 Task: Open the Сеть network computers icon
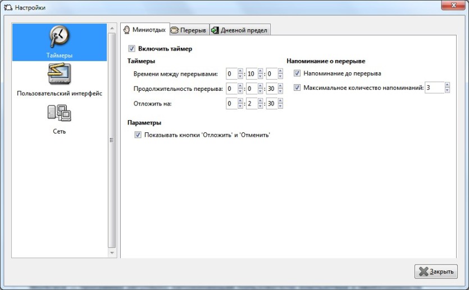point(59,113)
